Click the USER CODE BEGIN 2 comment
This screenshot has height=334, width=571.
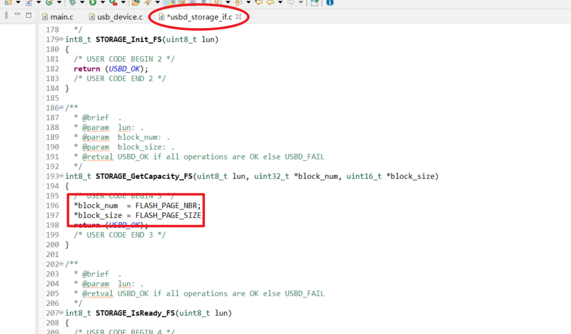tap(124, 59)
